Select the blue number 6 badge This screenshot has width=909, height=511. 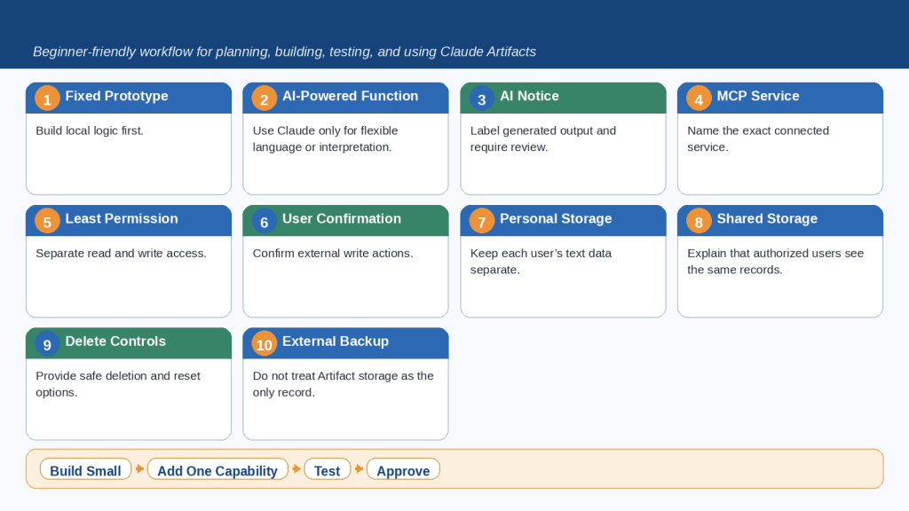tap(264, 221)
